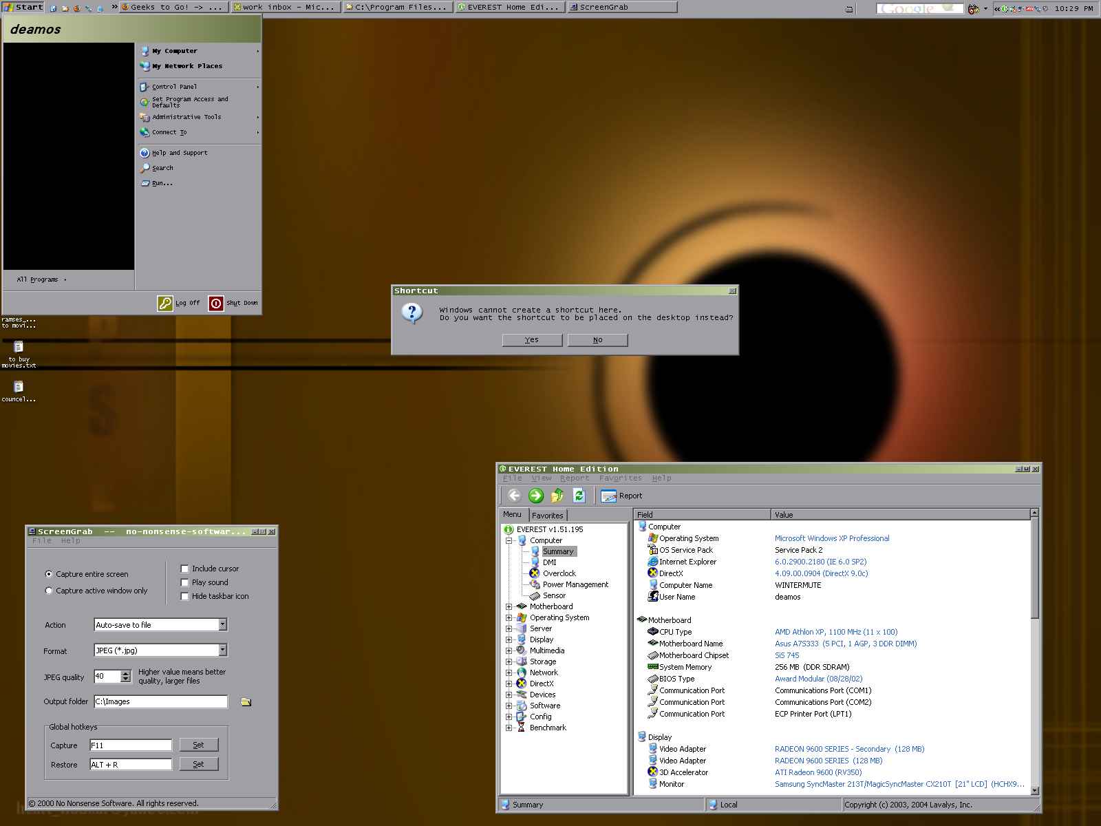Open the Favorites menu in EVEREST
1101x826 pixels.
tap(620, 478)
